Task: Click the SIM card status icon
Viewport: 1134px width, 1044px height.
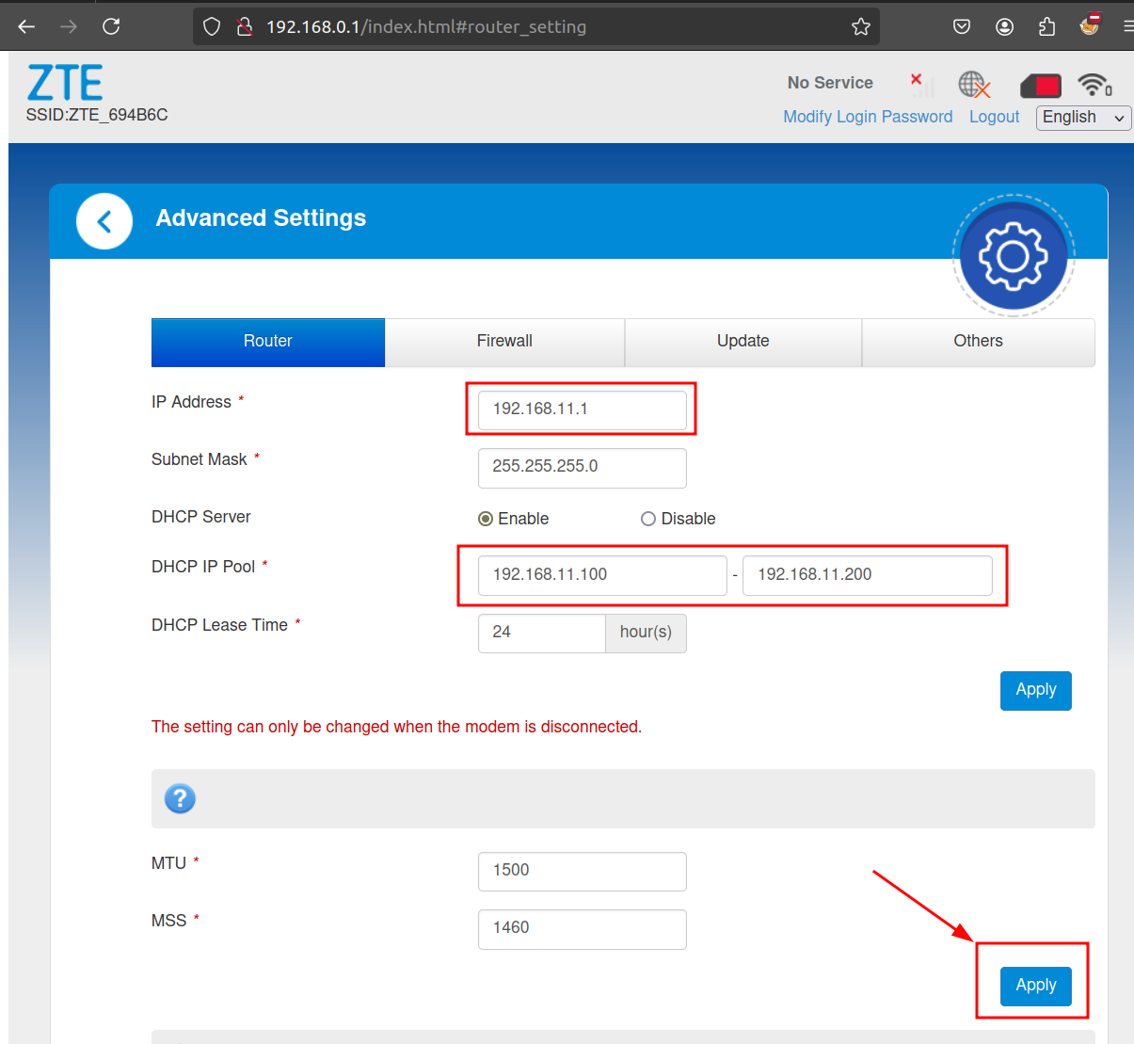Action: (1041, 87)
